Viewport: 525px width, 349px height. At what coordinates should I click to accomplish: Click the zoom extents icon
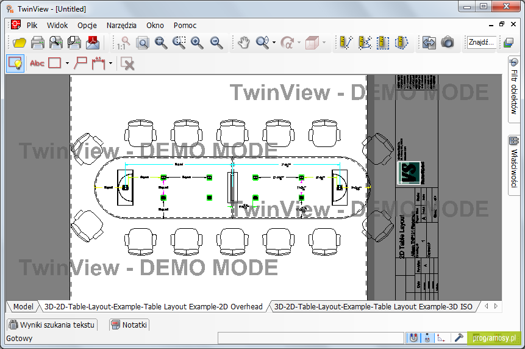(x=161, y=43)
